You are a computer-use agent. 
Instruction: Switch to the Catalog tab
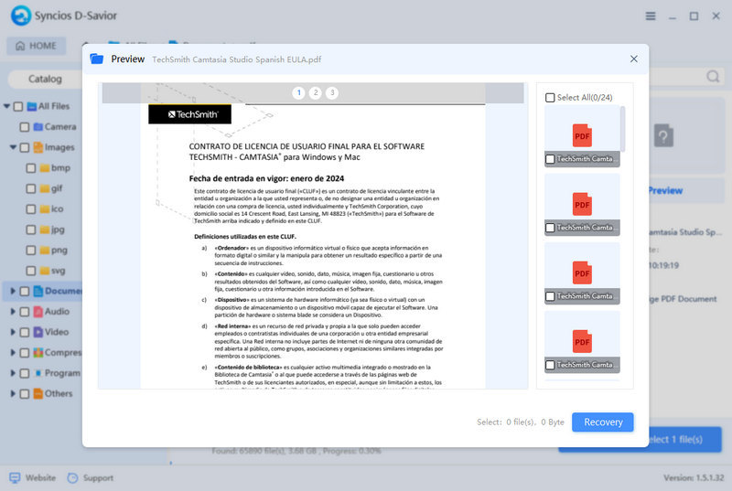click(x=45, y=79)
